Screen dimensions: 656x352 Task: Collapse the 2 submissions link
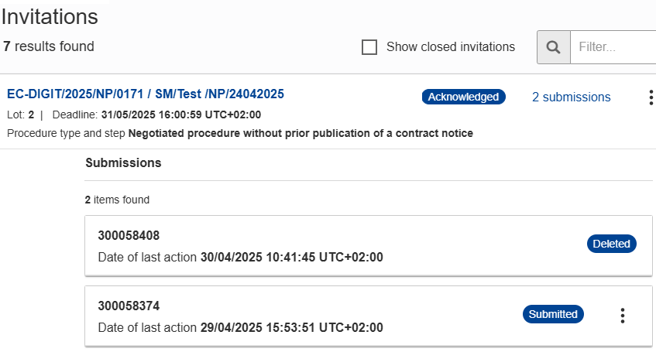tap(571, 97)
